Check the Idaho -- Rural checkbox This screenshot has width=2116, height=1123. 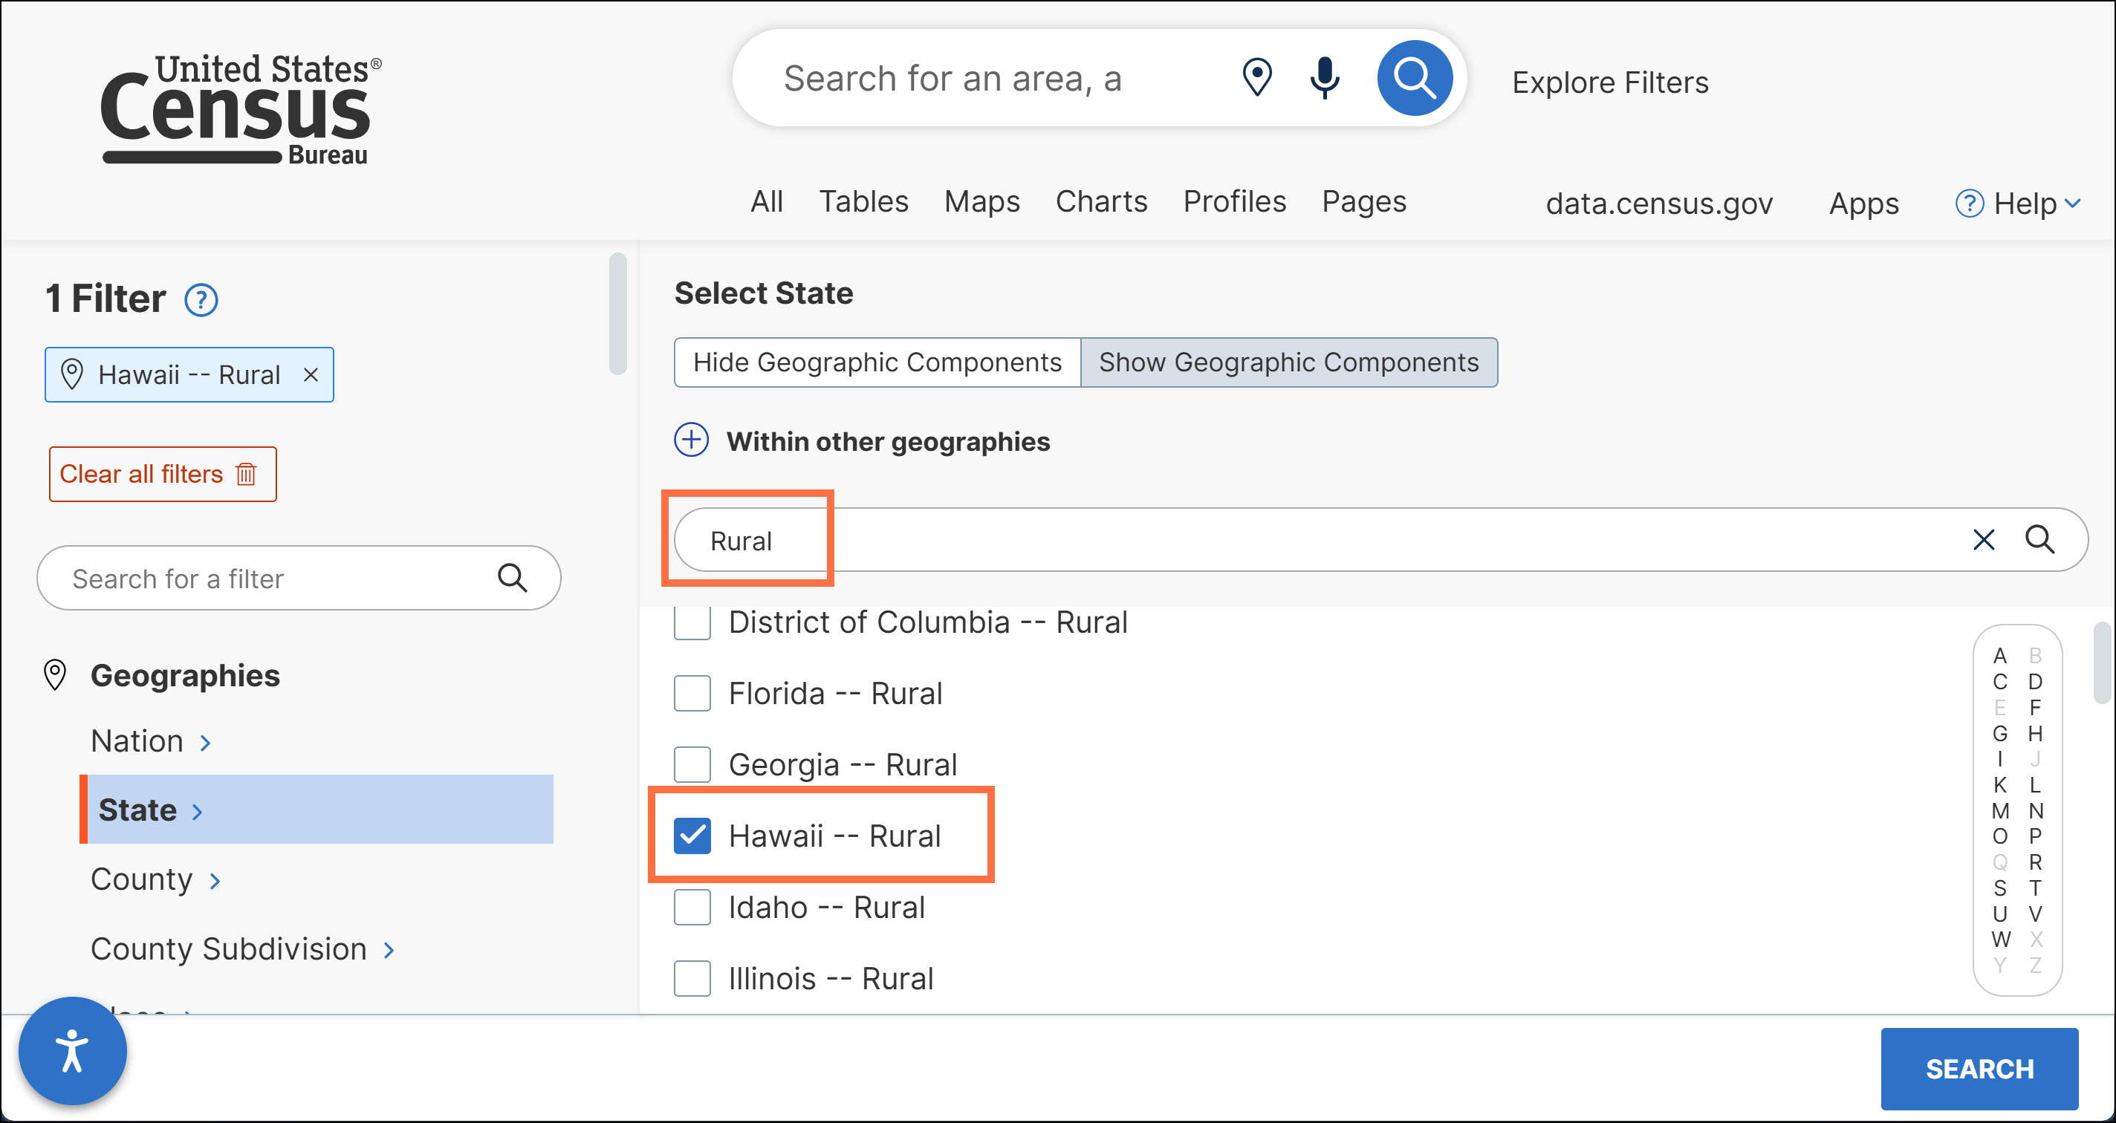point(692,907)
